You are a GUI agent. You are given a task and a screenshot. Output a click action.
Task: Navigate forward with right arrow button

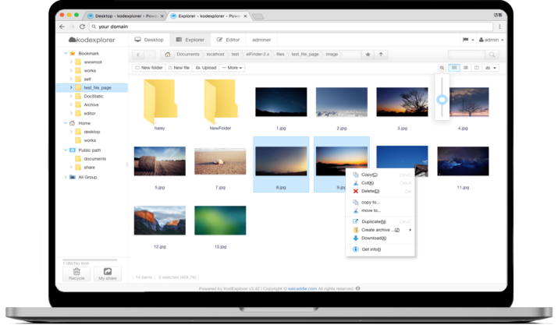150,55
